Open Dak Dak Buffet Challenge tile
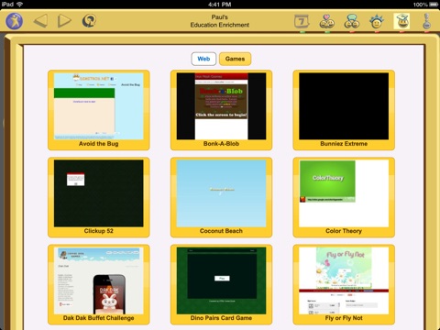This screenshot has width=440, height=330. (99, 284)
